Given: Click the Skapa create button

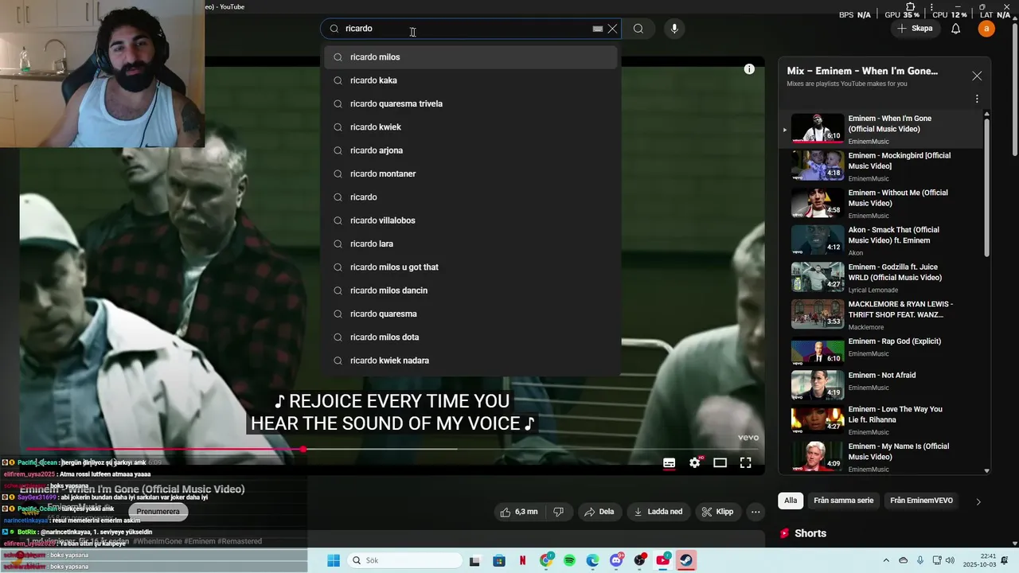Looking at the screenshot, I should (915, 29).
